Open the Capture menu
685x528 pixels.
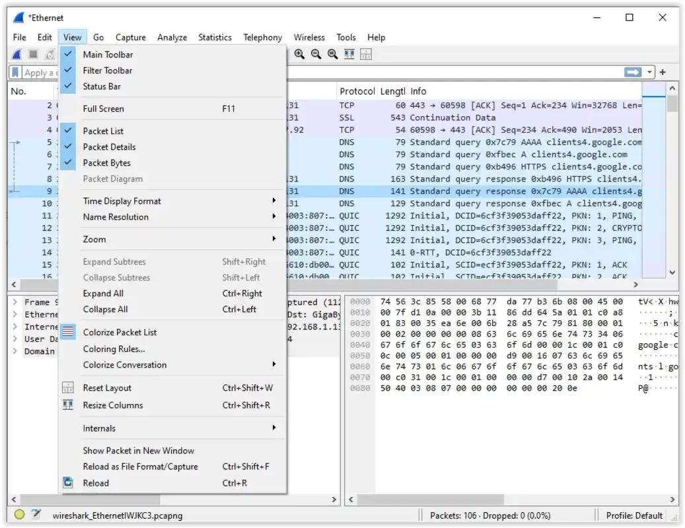coord(131,37)
